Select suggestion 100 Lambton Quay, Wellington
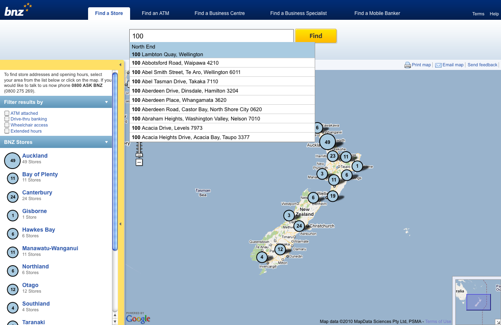This screenshot has width=501, height=325. pyautogui.click(x=222, y=50)
